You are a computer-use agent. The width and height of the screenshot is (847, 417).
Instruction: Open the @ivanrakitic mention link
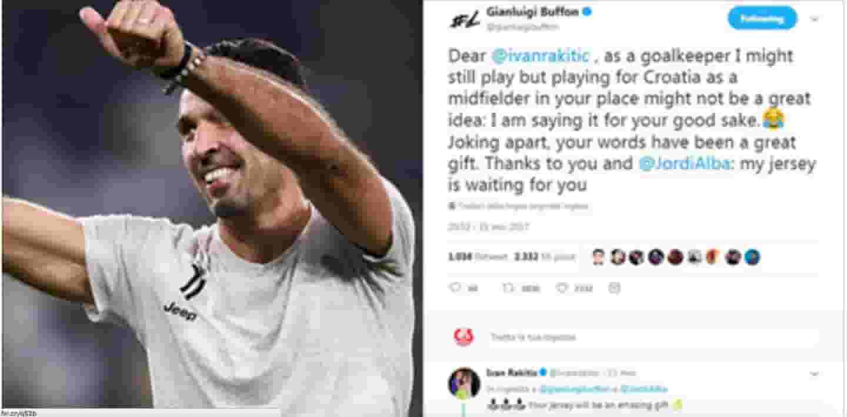(540, 56)
